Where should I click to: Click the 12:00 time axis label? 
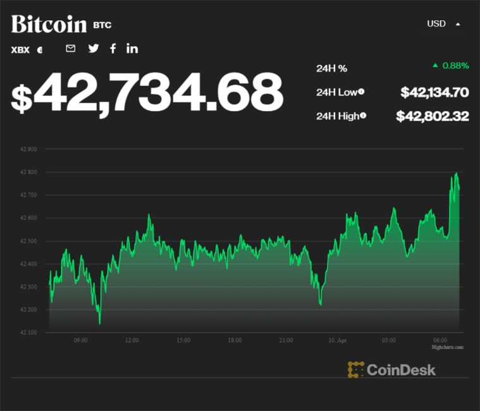tap(132, 340)
